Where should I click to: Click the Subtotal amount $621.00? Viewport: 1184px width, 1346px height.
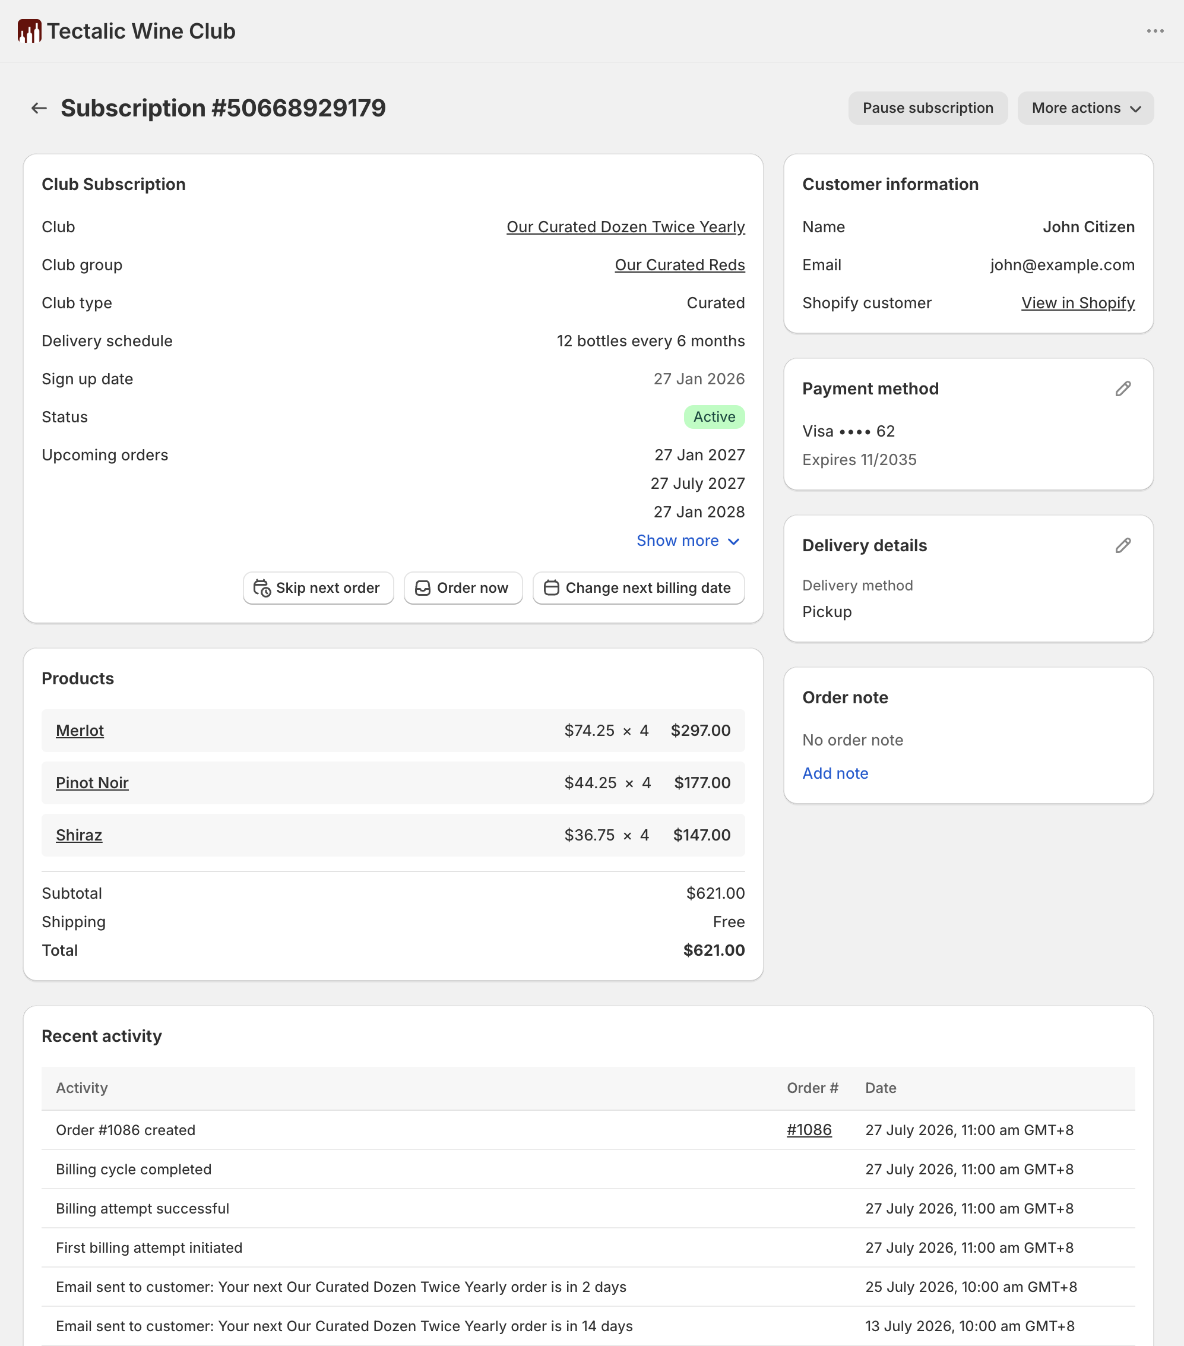[715, 893]
